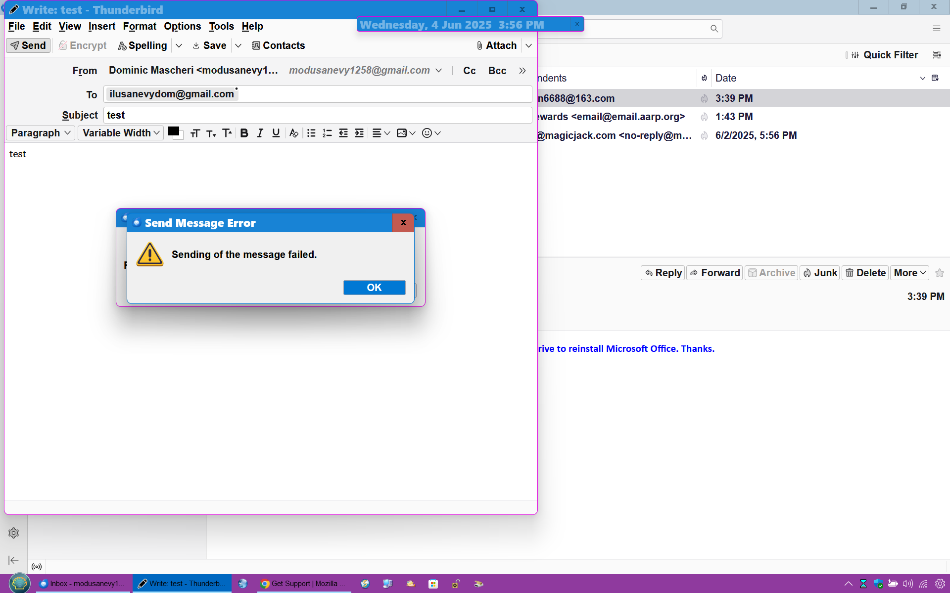Apply bulleted list formatting
This screenshot has height=593, width=950.
coord(311,133)
